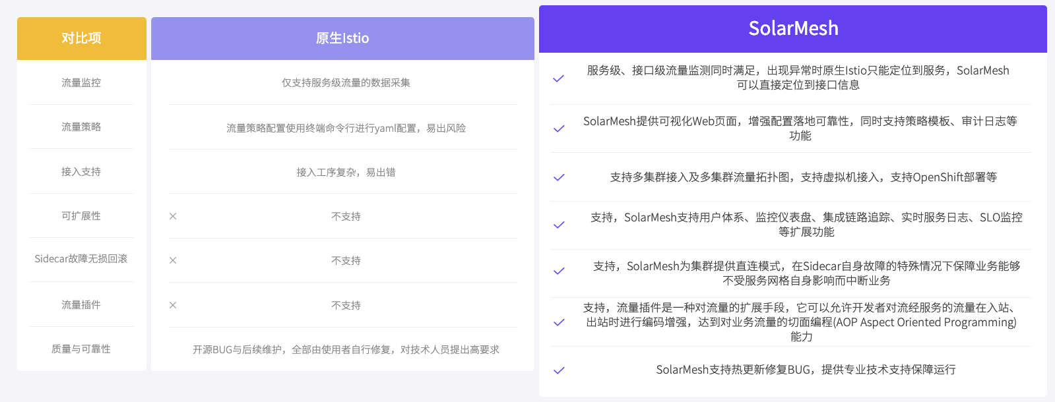Click the checkmark beside 服务级、接口级流量监测
The width and height of the screenshot is (1055, 402).
point(559,78)
